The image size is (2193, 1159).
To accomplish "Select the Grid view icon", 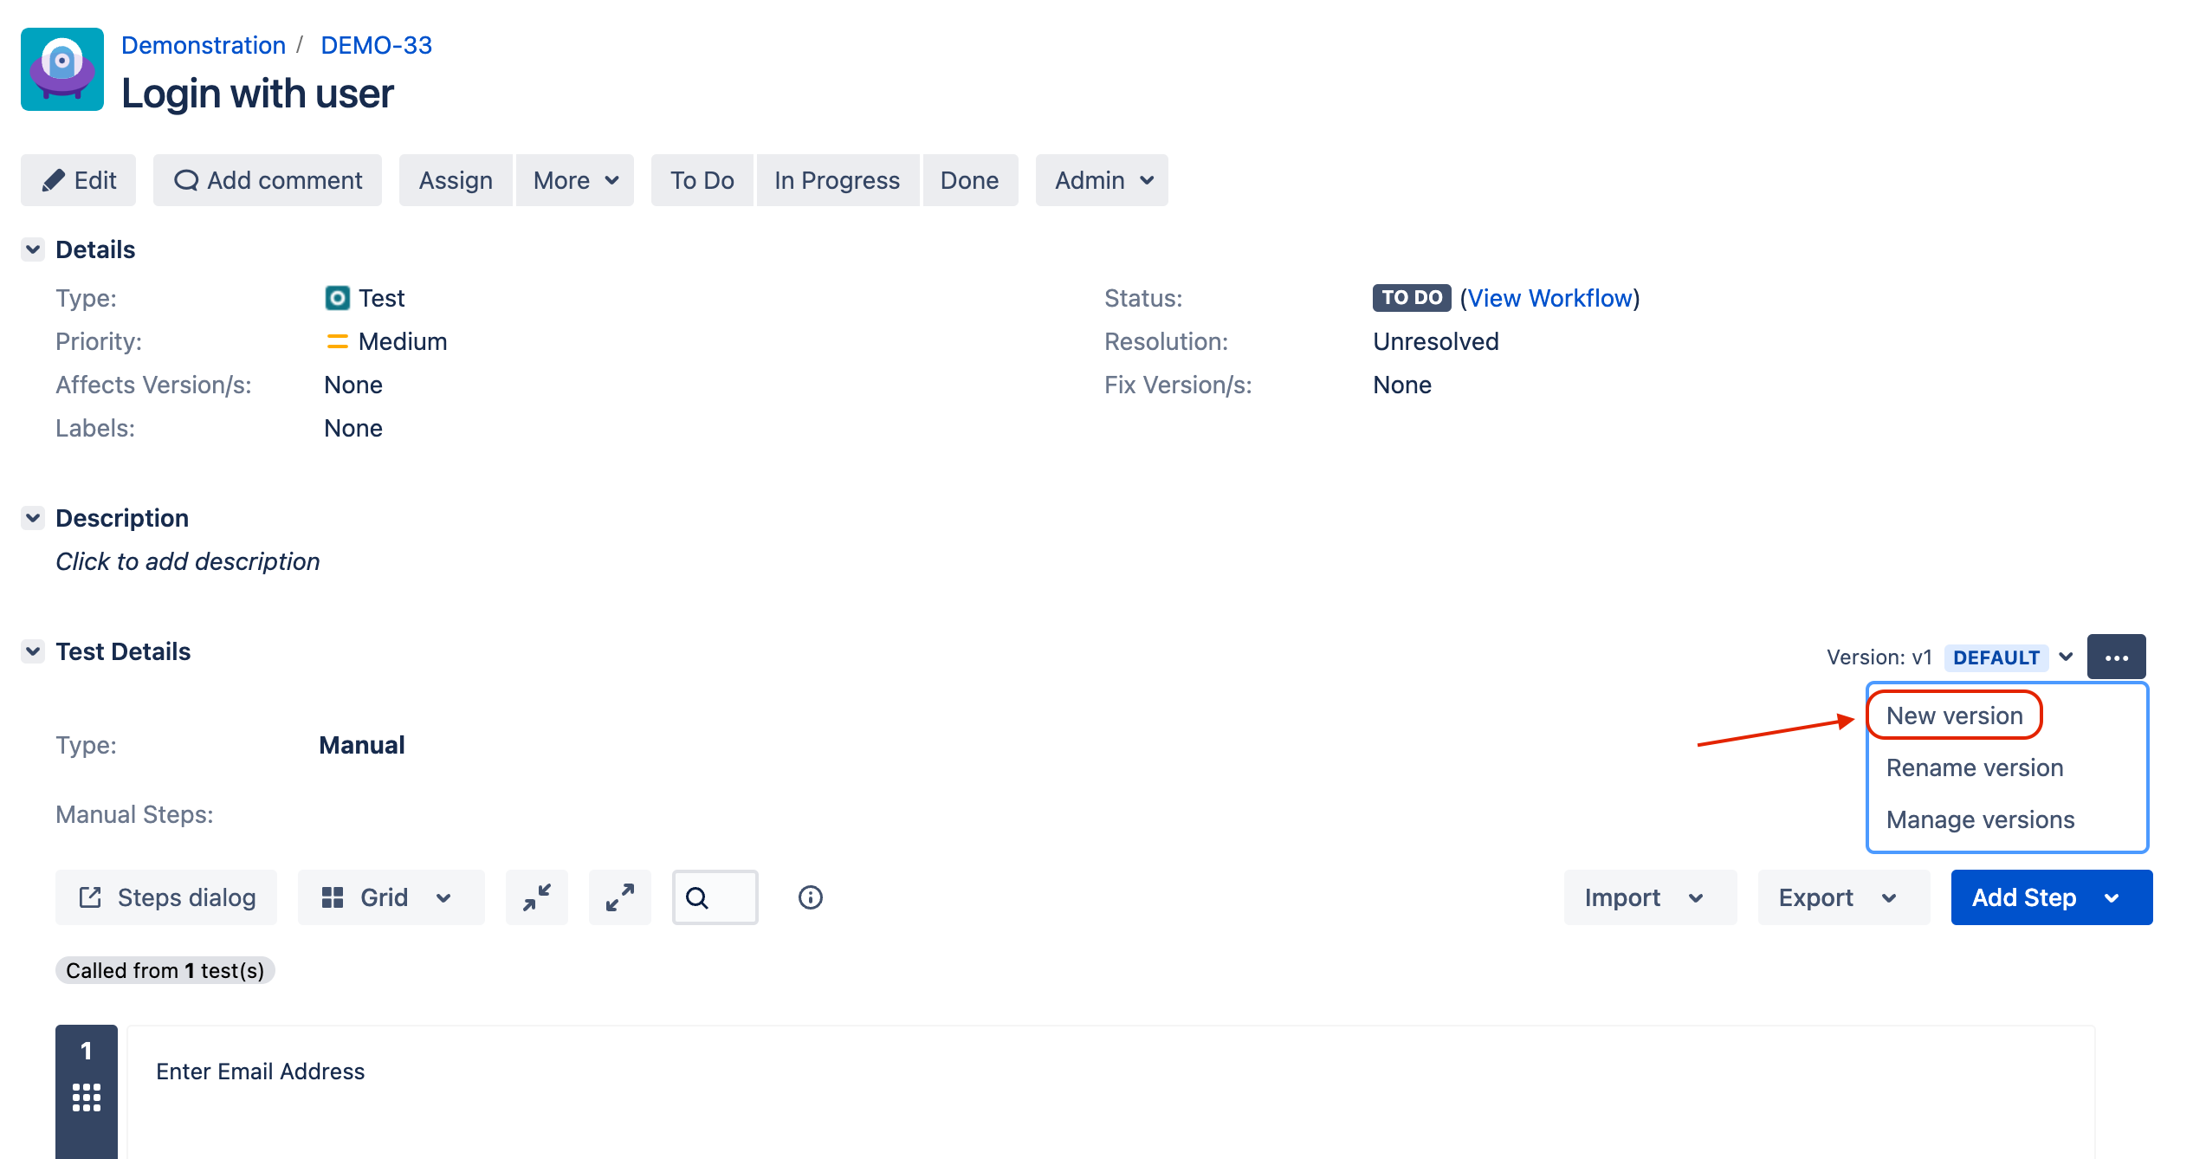I will pos(333,897).
